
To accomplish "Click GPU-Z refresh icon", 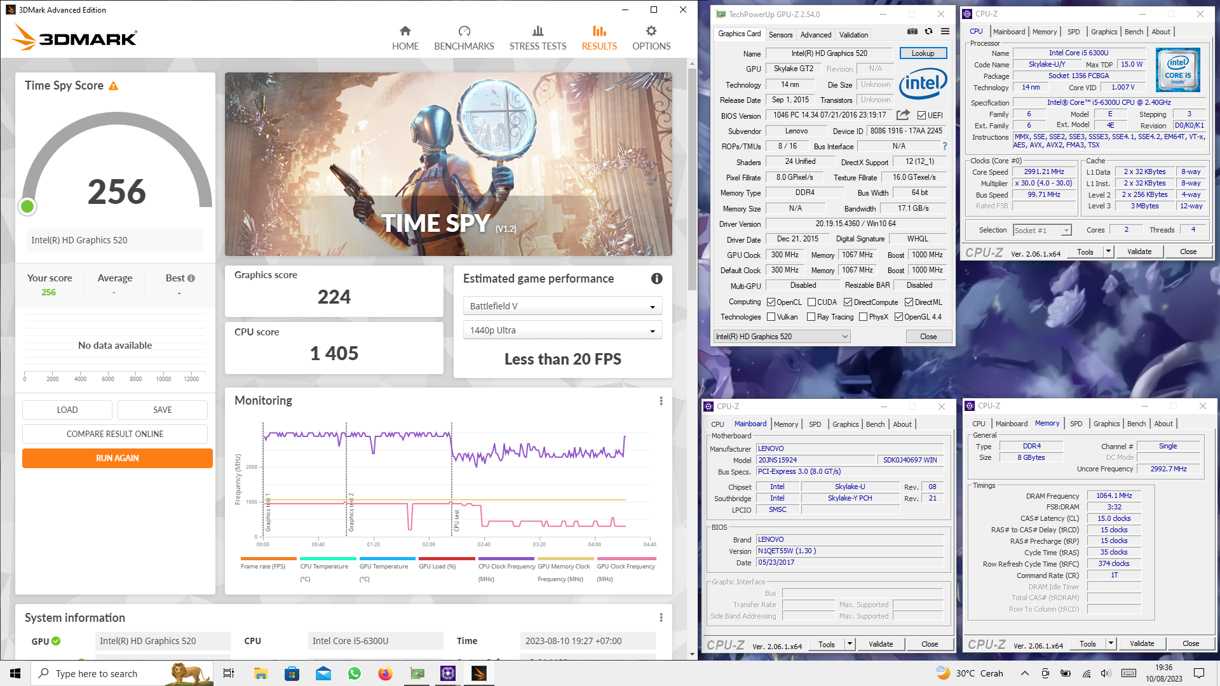I will pos(928,31).
